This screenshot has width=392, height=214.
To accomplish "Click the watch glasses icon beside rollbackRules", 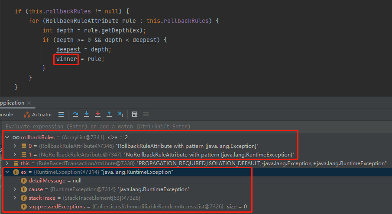I will (x=16, y=137).
